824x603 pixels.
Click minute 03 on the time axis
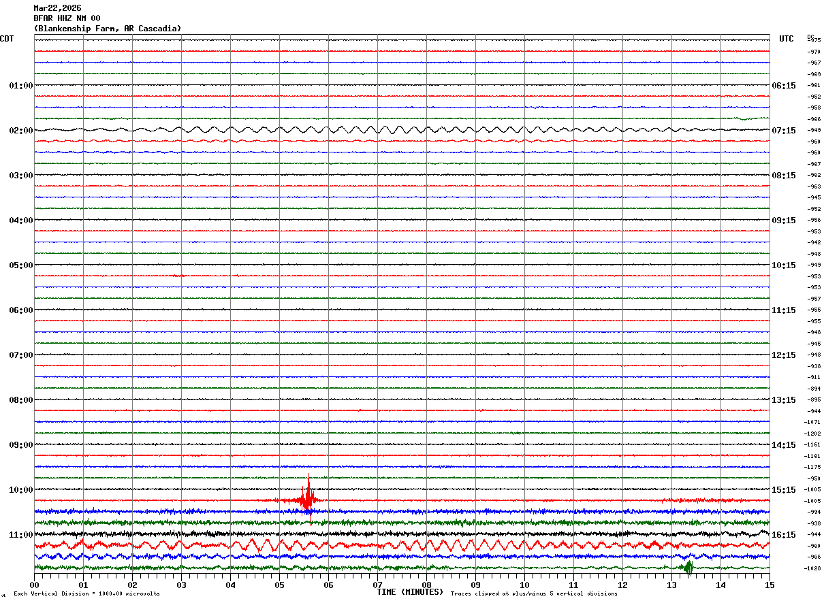click(182, 585)
